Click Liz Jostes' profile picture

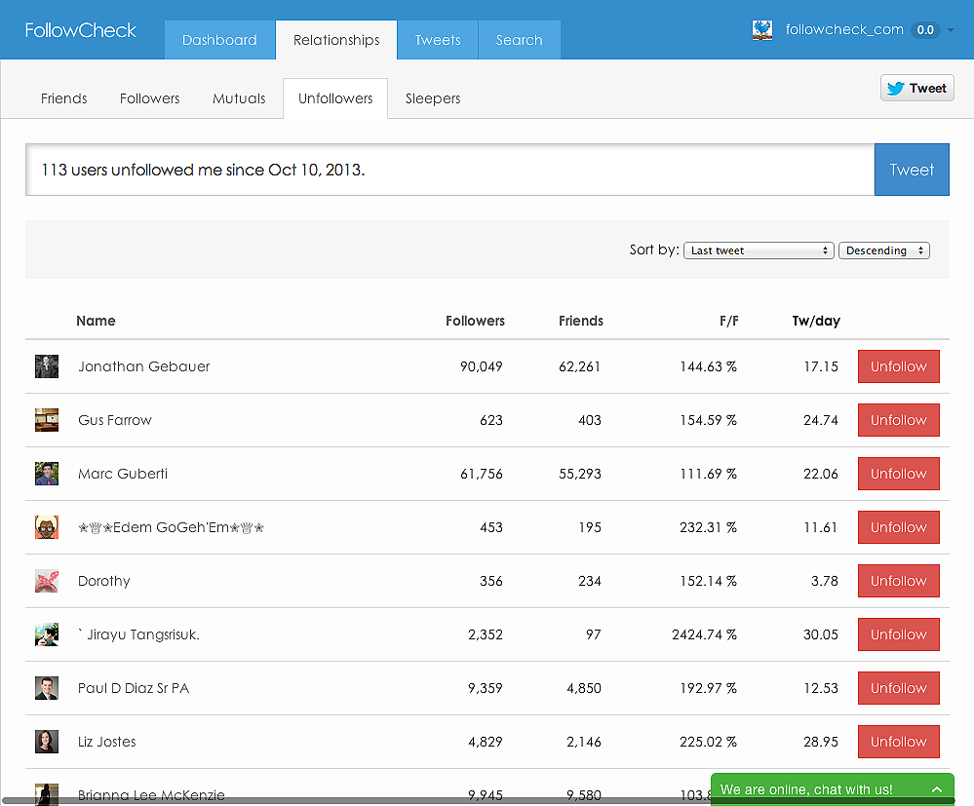point(47,742)
